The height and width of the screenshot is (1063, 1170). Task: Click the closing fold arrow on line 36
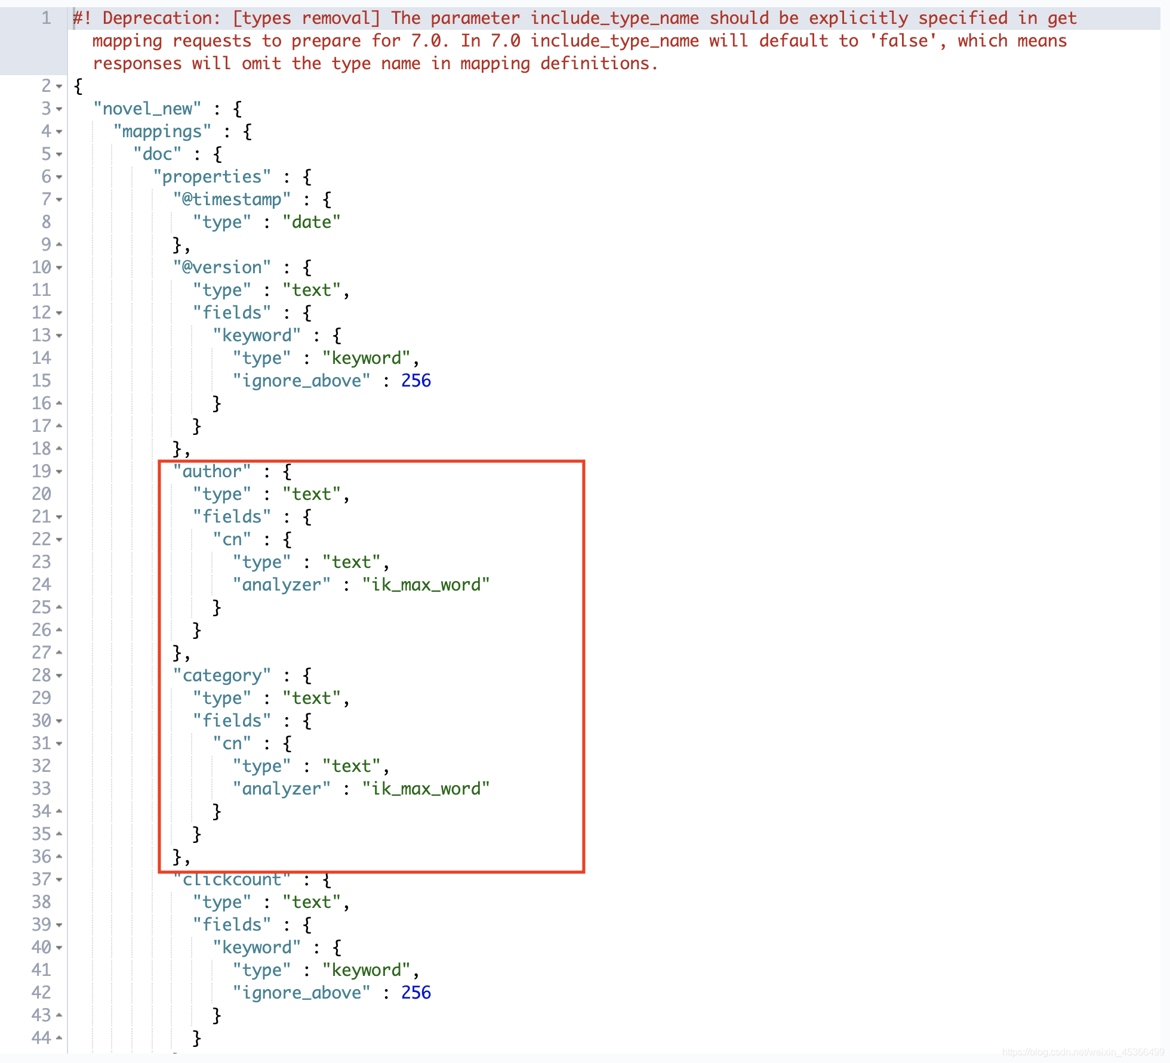point(59,857)
